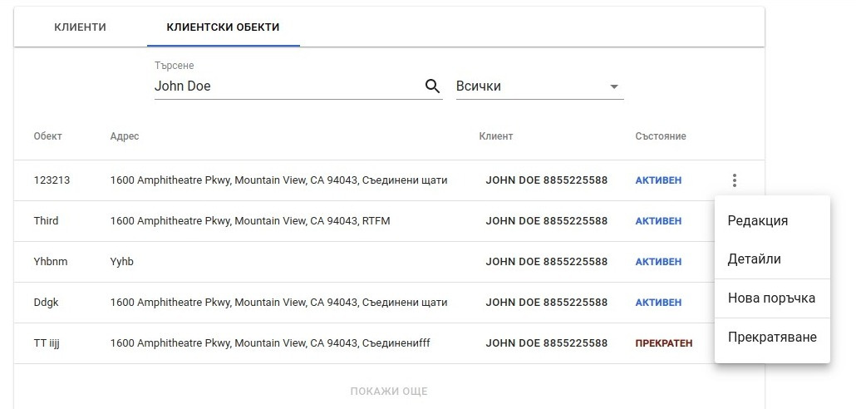Click address in the 123213 row
This screenshot has height=409, width=856.
[x=278, y=180]
